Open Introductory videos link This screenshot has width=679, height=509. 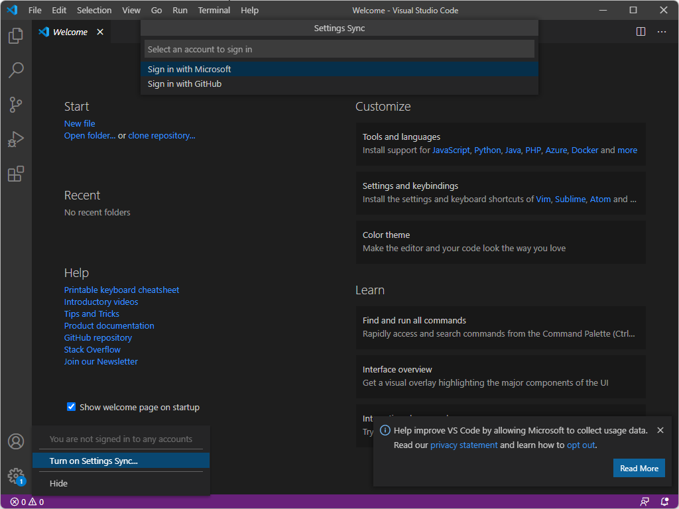click(x=101, y=302)
